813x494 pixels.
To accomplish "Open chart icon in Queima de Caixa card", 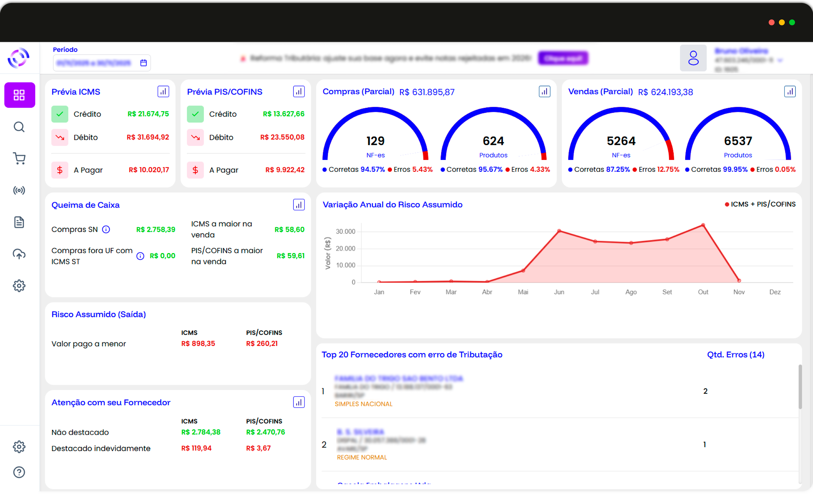I will [x=298, y=205].
